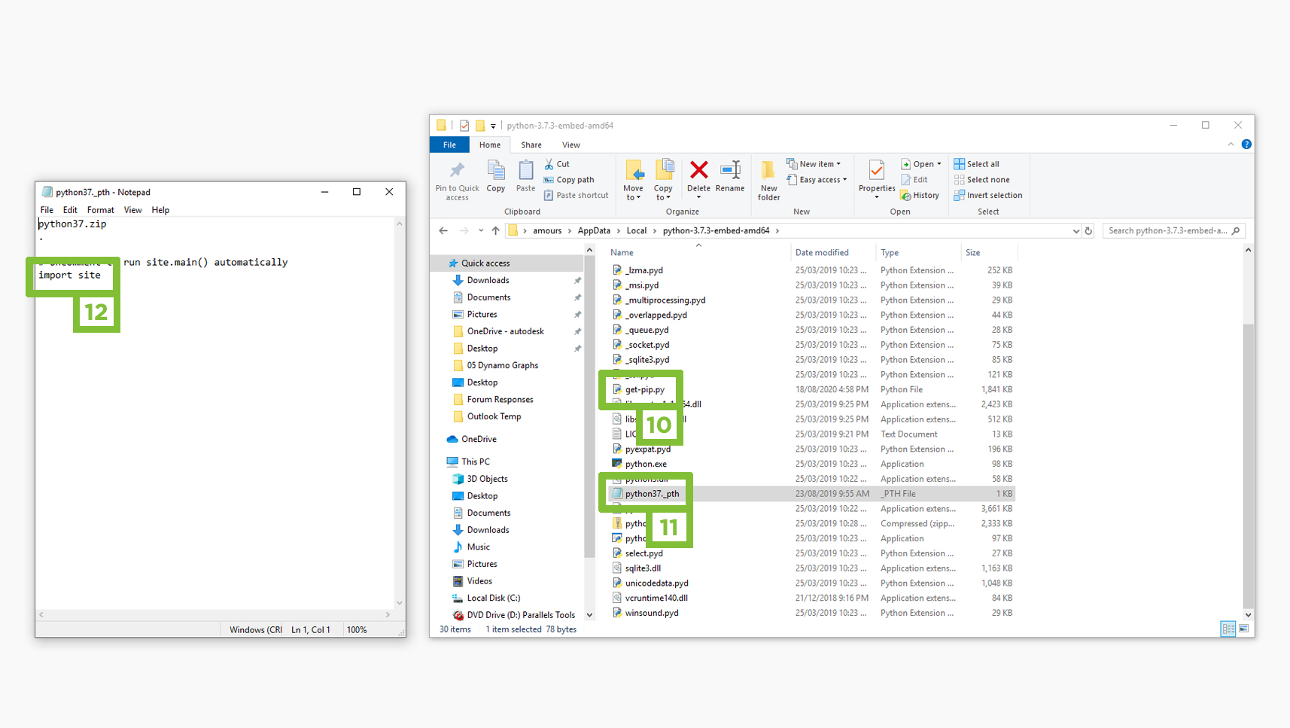Create a New folder via ribbon icon
Screen dimensions: 1290x728
[768, 177]
